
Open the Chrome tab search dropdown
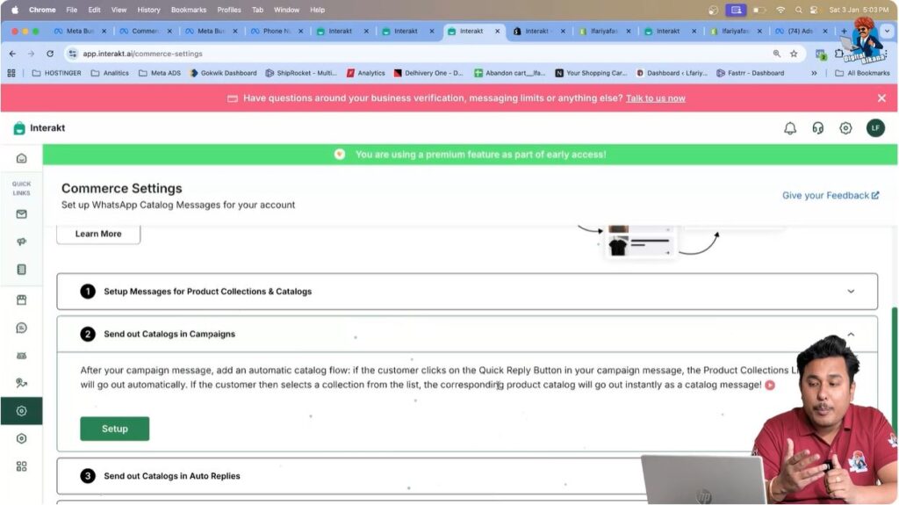[x=887, y=31]
